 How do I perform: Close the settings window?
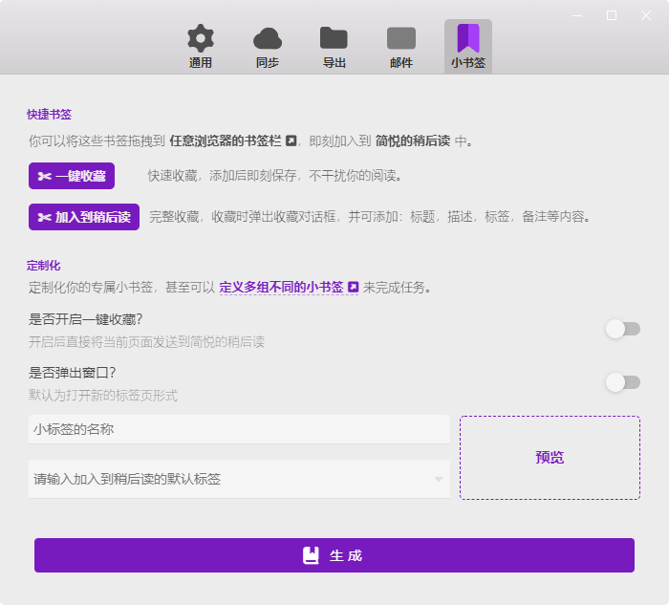[x=646, y=15]
